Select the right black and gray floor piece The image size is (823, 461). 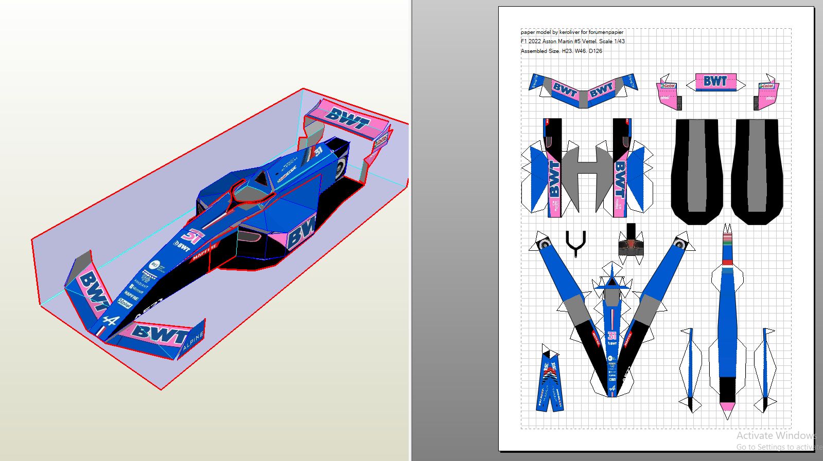click(757, 171)
